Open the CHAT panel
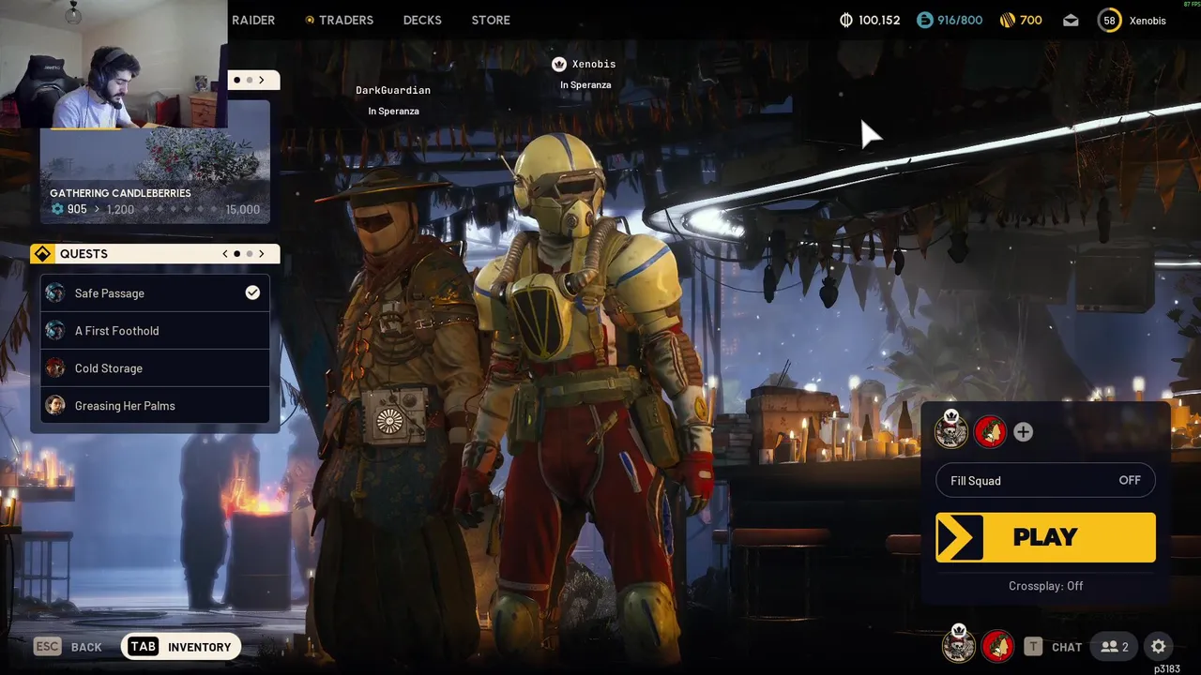The height and width of the screenshot is (675, 1201). (x=1067, y=647)
